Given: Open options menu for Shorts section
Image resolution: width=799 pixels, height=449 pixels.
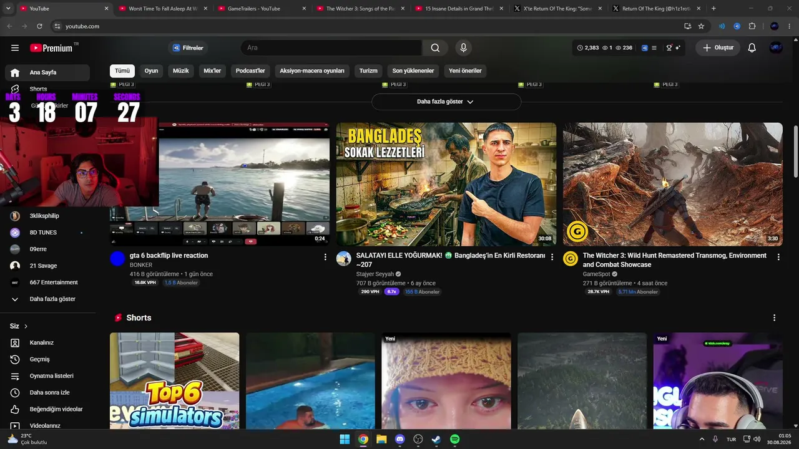Looking at the screenshot, I should pos(774,317).
